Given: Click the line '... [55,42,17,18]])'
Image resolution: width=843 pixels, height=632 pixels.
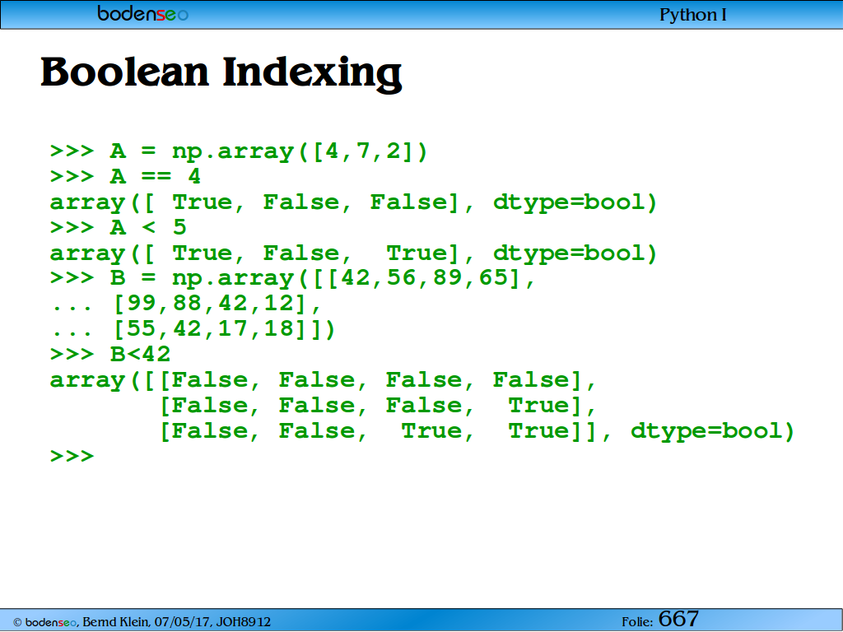Looking at the screenshot, I should click(193, 329).
